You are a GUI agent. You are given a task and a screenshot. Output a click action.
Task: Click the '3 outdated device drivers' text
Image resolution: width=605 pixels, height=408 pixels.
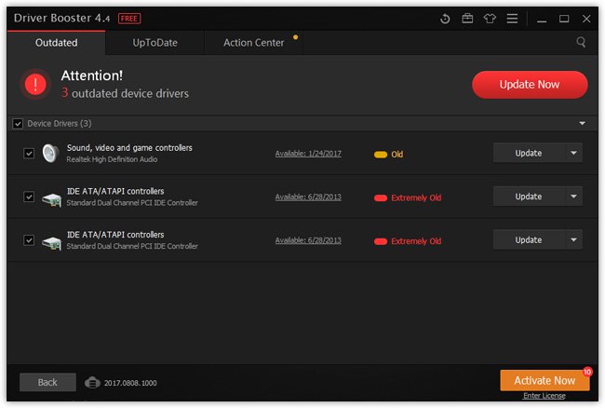(x=125, y=93)
